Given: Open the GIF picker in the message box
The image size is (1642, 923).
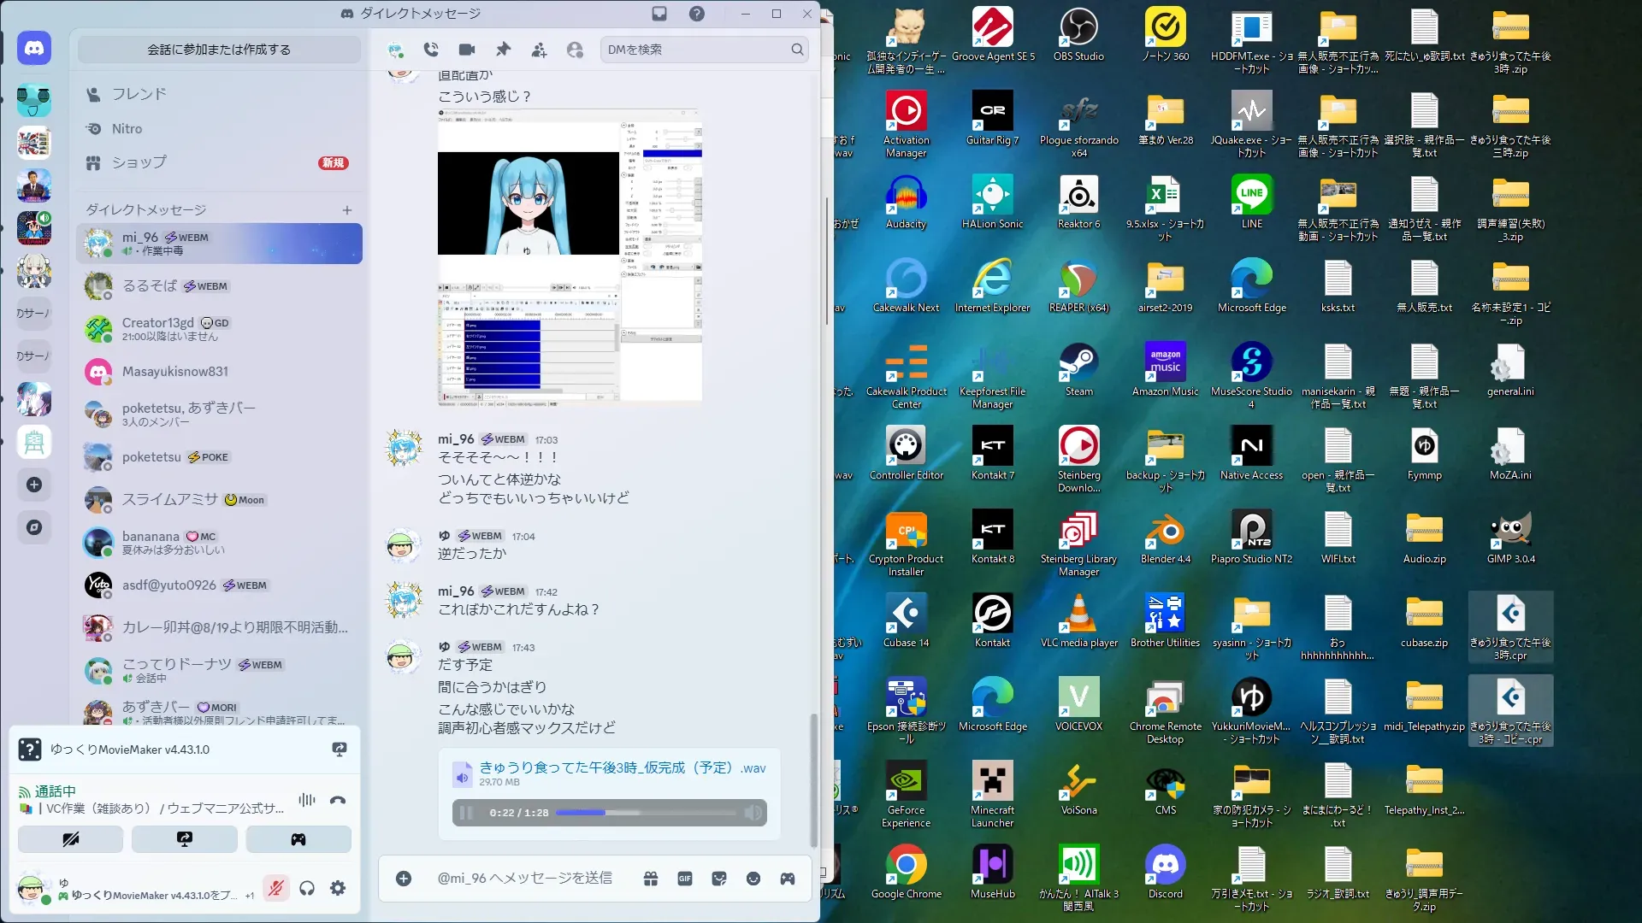Looking at the screenshot, I should pos(685,879).
